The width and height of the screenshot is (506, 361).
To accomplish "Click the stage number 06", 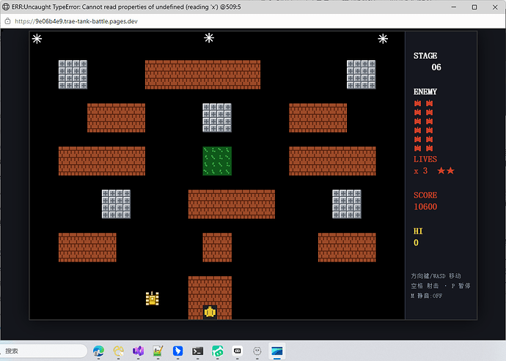I will (x=436, y=67).
